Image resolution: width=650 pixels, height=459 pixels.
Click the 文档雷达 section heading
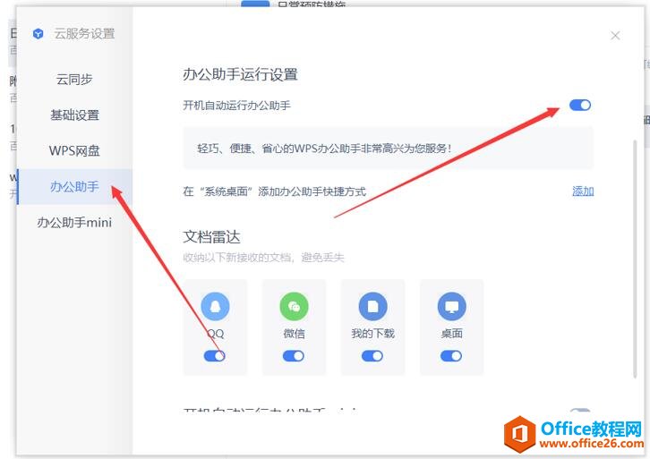211,237
